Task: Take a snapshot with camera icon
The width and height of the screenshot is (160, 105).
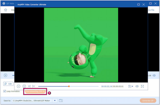Action: coord(130,86)
